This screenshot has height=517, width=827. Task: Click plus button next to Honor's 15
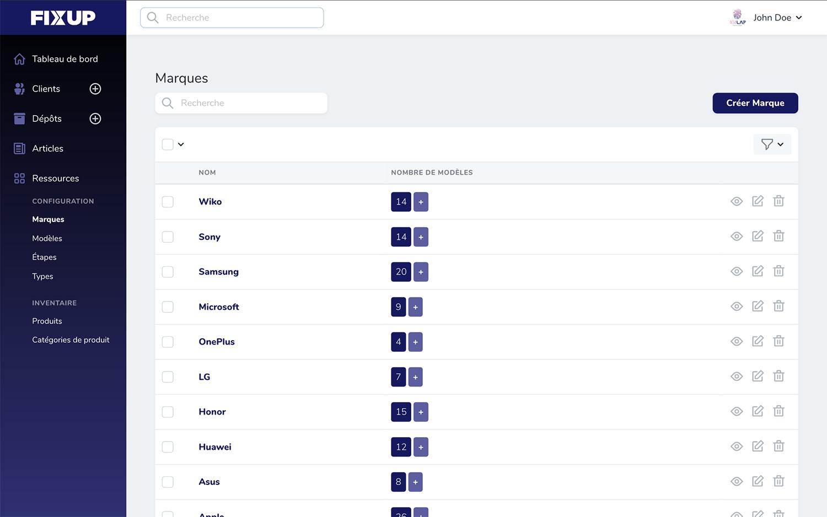[421, 412]
